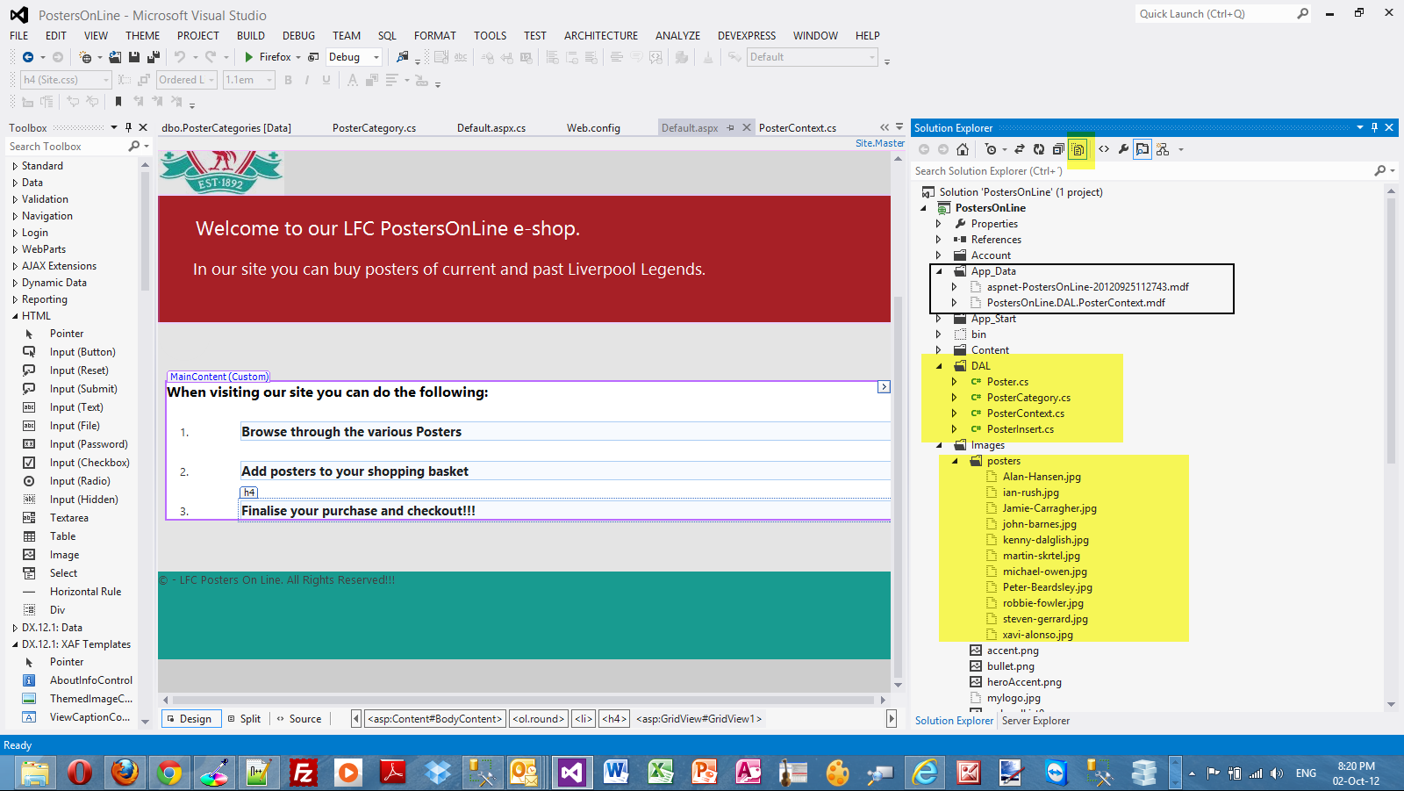The width and height of the screenshot is (1404, 791).
Task: Click Site.Master link
Action: click(x=880, y=143)
